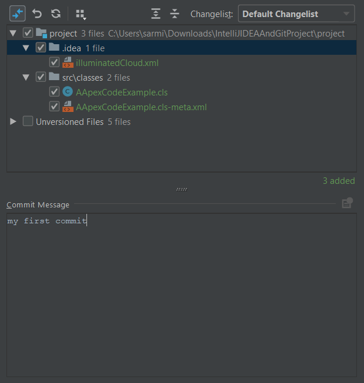Uncheck the AApexCodeExample.cls-meta.xml checkbox
The height and width of the screenshot is (383, 364).
click(x=54, y=107)
